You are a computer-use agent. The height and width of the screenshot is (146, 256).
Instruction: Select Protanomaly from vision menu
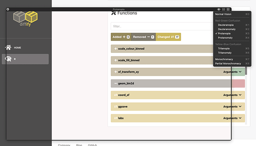(232, 37)
